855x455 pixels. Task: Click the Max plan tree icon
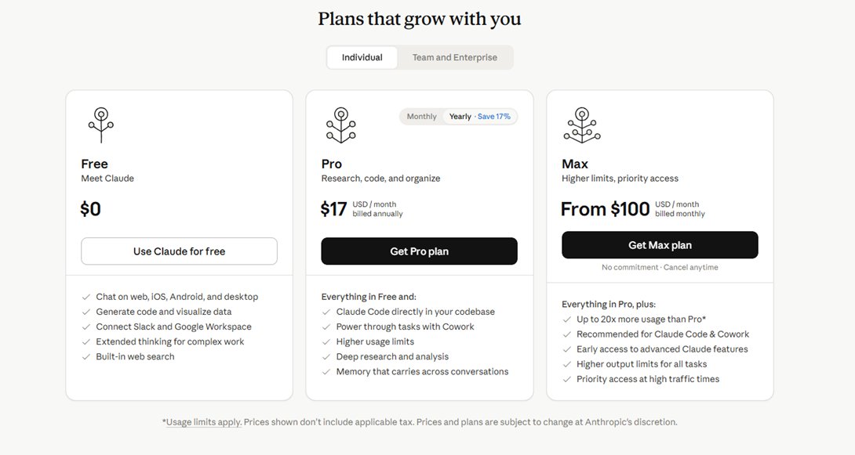(x=582, y=125)
